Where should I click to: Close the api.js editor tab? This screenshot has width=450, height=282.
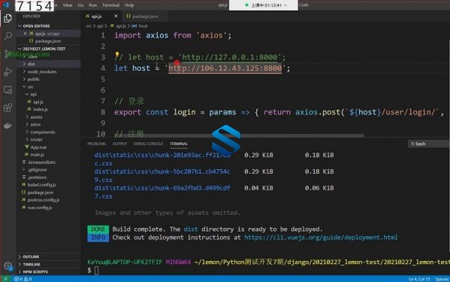pyautogui.click(x=116, y=16)
